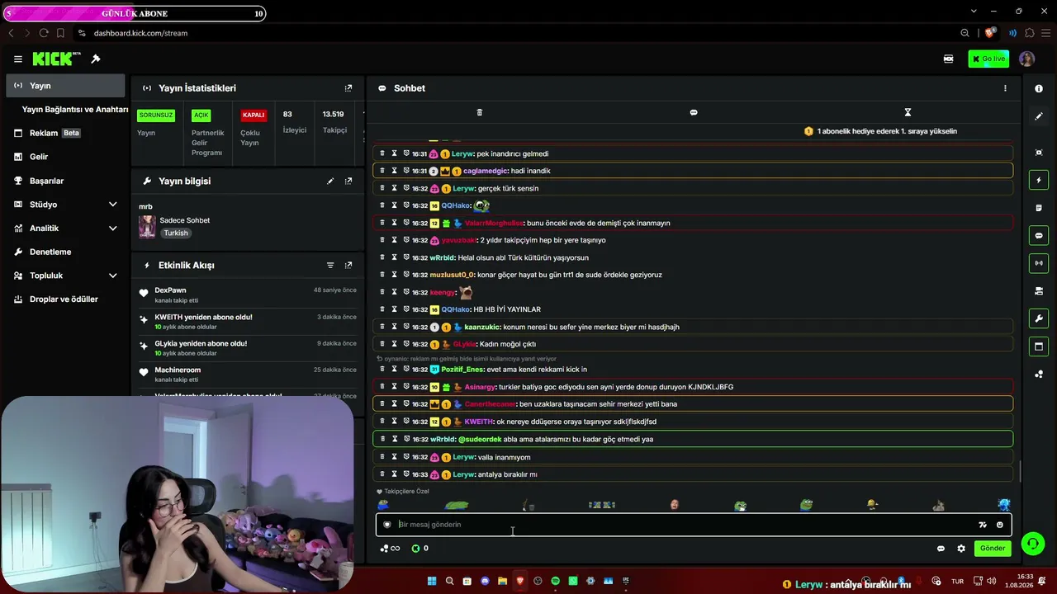Toggle the wrench right rail button
This screenshot has width=1057, height=594.
pyautogui.click(x=1039, y=318)
